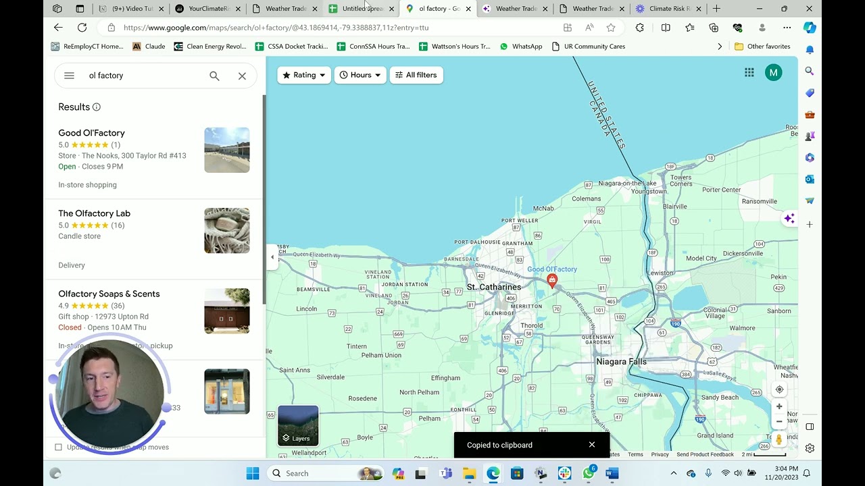
Task: Open the tab actions menu button
Action: point(80,9)
